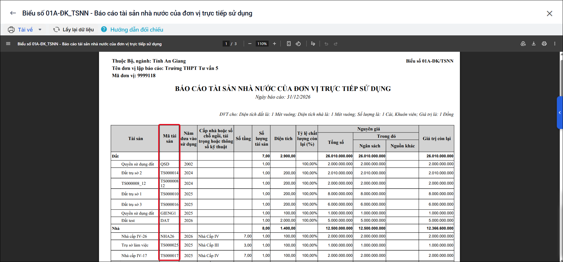
Task: Go back using the left arrow icon
Action: (x=13, y=13)
